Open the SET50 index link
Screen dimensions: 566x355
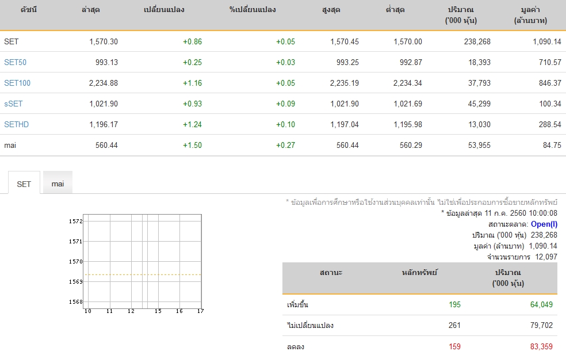click(x=15, y=62)
